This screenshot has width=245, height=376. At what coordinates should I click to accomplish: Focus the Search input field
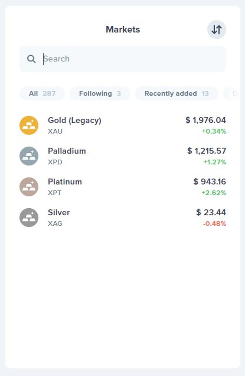pyautogui.click(x=123, y=59)
